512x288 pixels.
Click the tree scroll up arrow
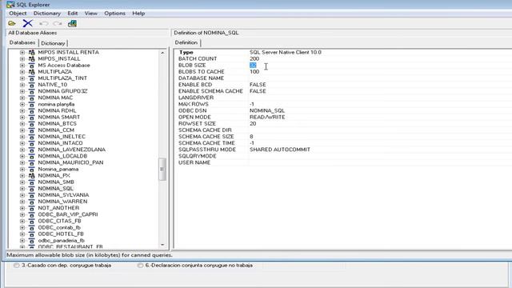(x=162, y=53)
